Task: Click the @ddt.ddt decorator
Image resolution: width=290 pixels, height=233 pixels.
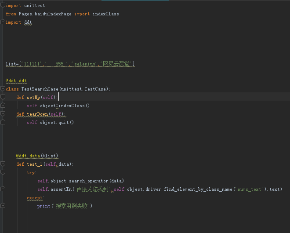Action: pos(16,81)
